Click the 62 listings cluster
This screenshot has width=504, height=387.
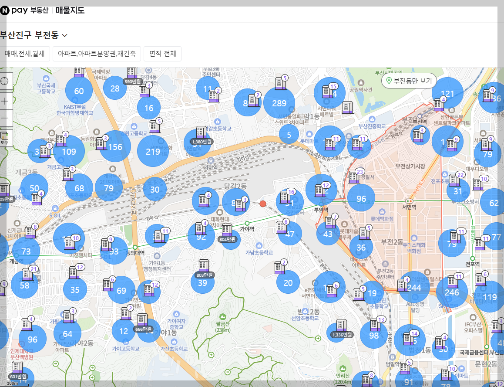click(x=494, y=203)
